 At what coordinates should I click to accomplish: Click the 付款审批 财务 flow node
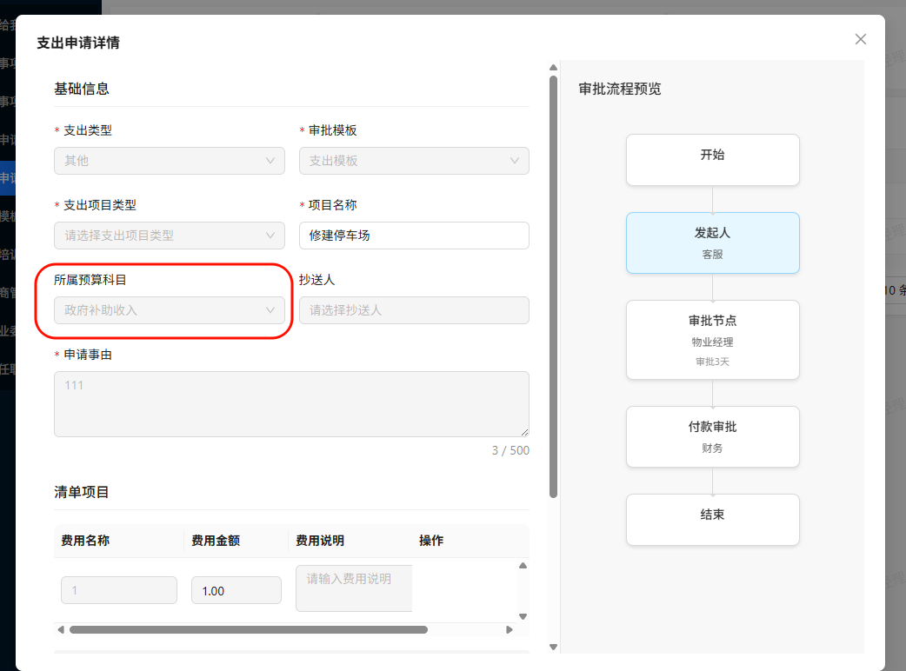tap(712, 436)
